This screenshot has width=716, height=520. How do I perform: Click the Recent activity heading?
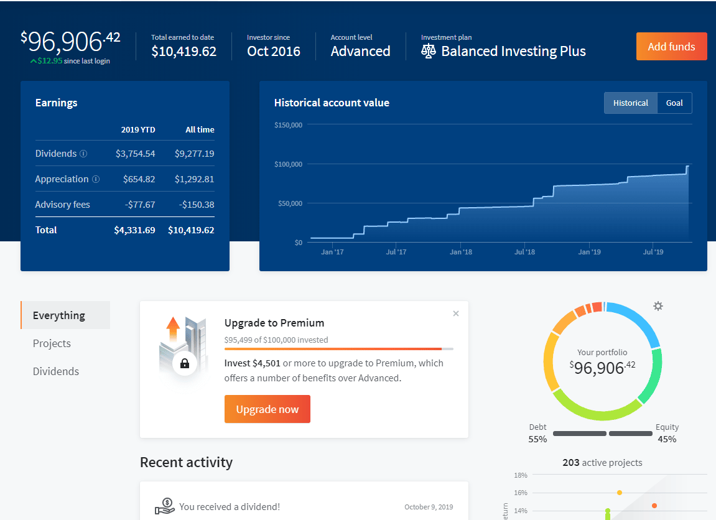click(186, 463)
